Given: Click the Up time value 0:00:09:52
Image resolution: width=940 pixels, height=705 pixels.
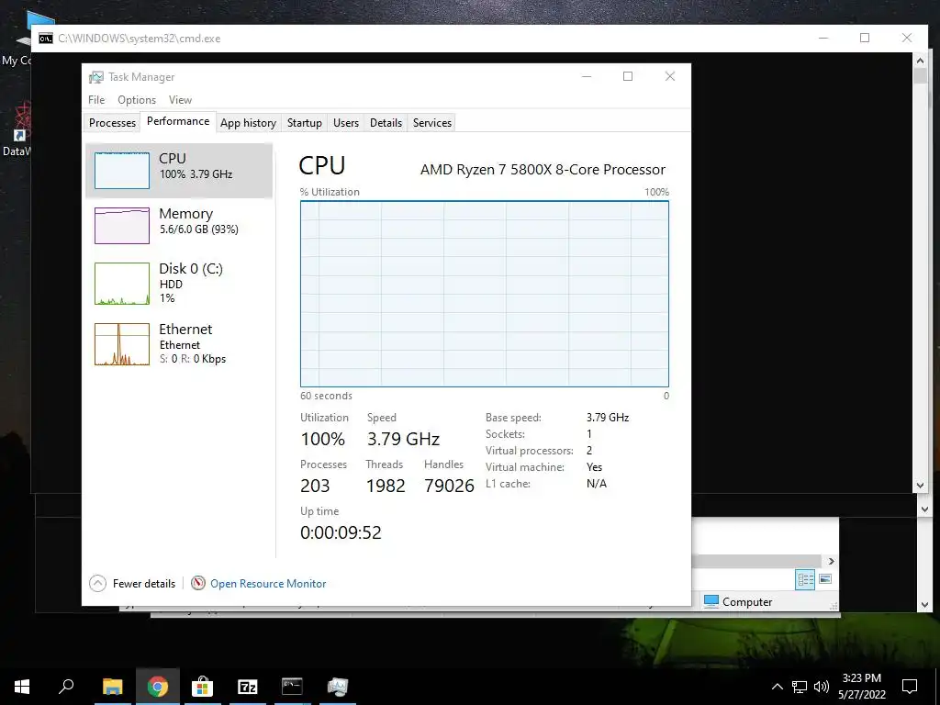Looking at the screenshot, I should [x=341, y=532].
